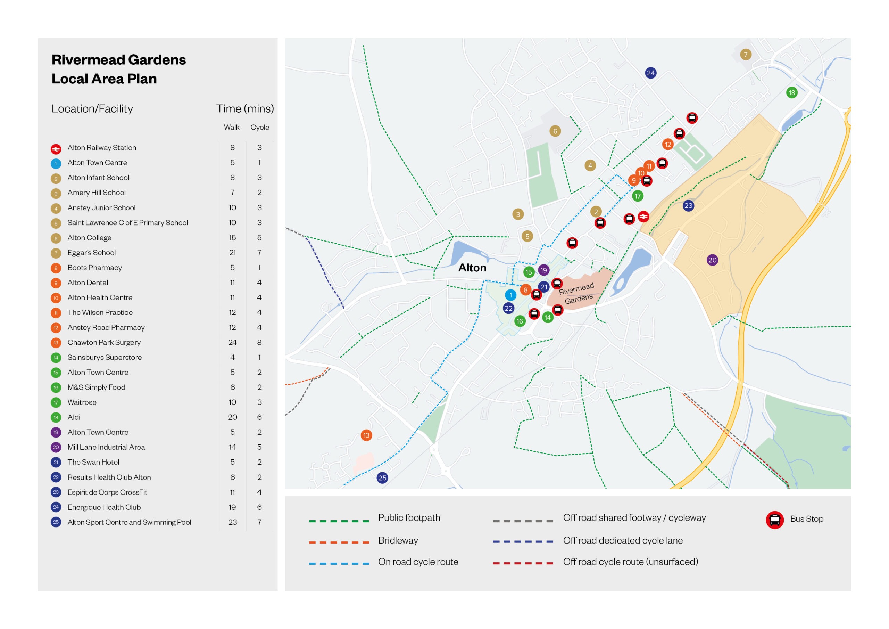Click 'Alton Infant School' in the list
The width and height of the screenshot is (889, 629).
tap(98, 178)
